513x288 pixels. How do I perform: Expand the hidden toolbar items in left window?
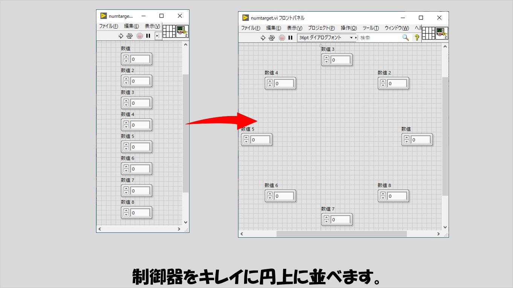point(158,36)
